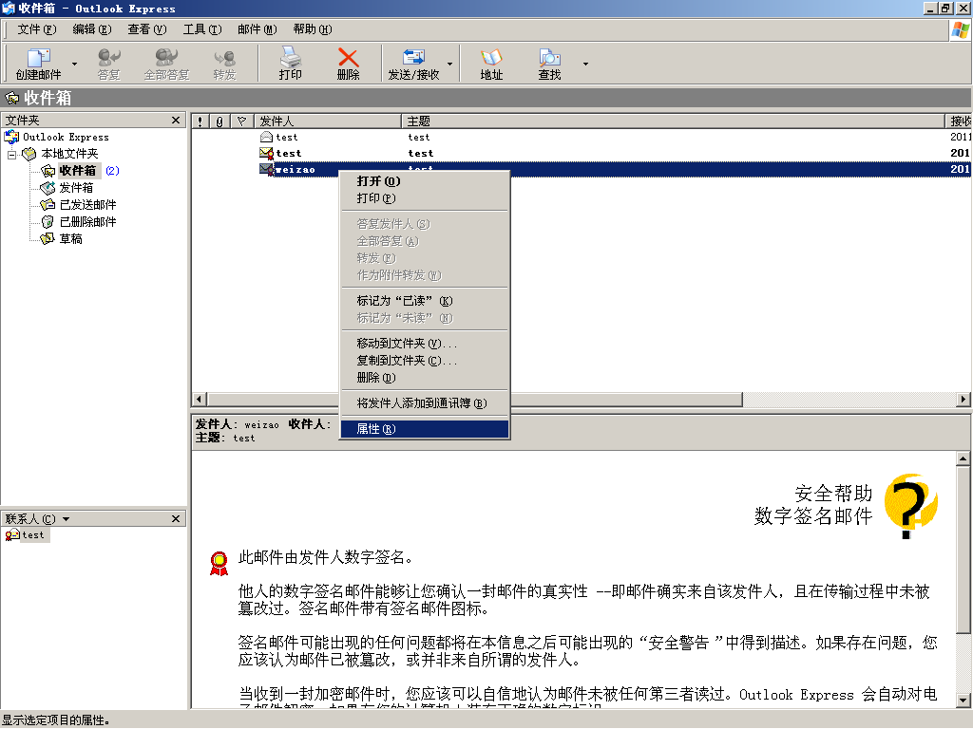
Task: Click the envelope icon of weizao message
Action: (x=267, y=169)
